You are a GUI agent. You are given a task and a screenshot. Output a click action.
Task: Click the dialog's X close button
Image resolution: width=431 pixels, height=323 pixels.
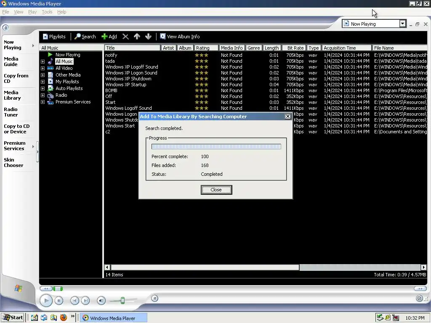[x=287, y=116]
